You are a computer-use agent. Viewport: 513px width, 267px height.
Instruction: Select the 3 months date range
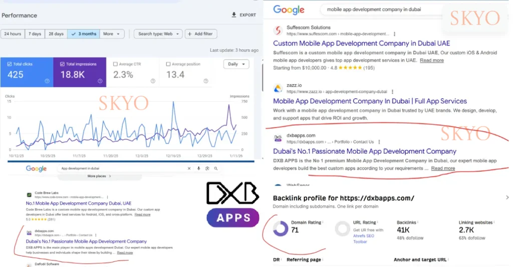click(x=84, y=34)
